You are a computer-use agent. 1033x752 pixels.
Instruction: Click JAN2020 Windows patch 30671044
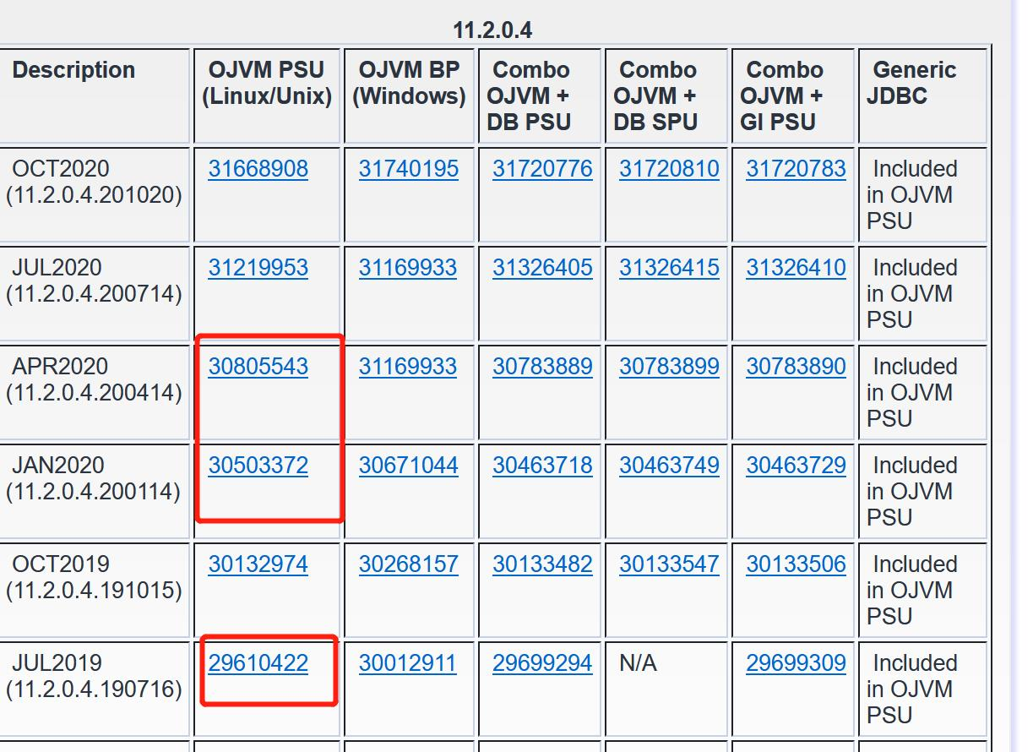[x=408, y=466]
